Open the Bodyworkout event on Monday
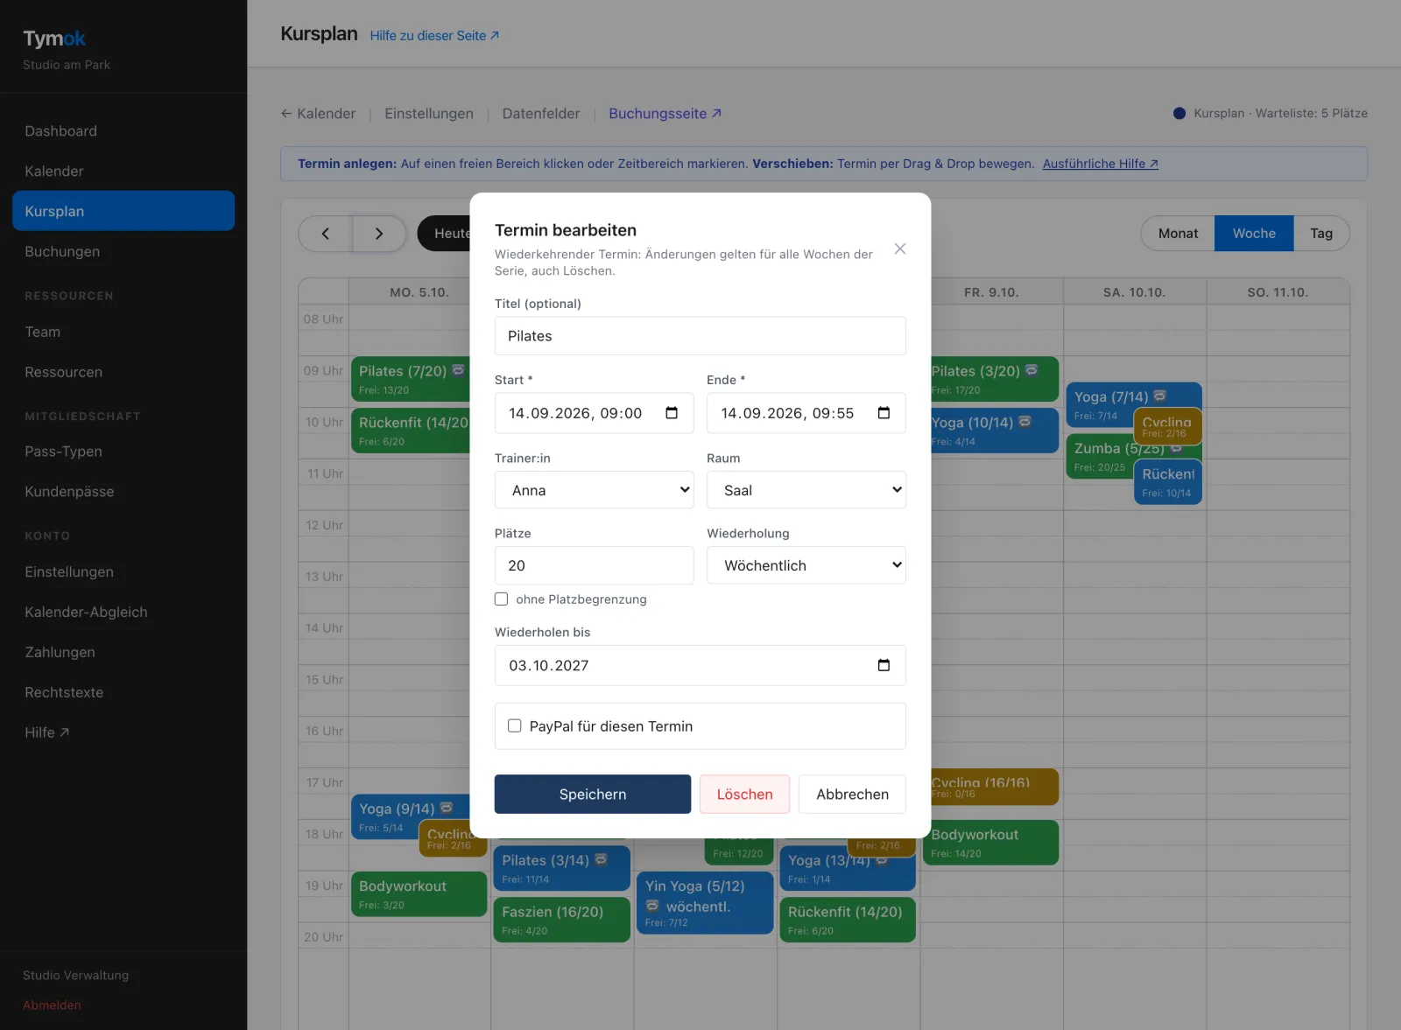Screen dimensions: 1401x1030 tap(419, 894)
